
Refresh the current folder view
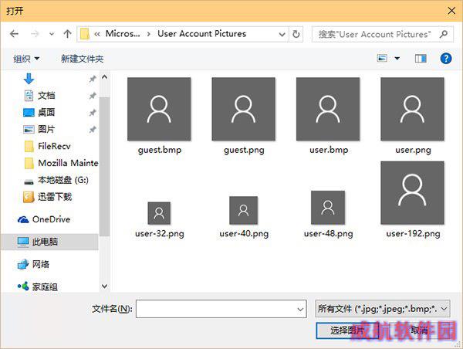(x=296, y=34)
